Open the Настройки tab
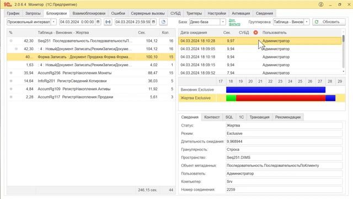Viewport: 353px width, 199px height. [217, 13]
